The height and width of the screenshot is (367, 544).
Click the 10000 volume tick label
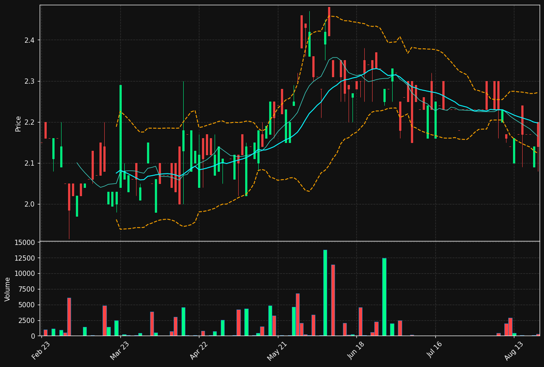coord(24,274)
